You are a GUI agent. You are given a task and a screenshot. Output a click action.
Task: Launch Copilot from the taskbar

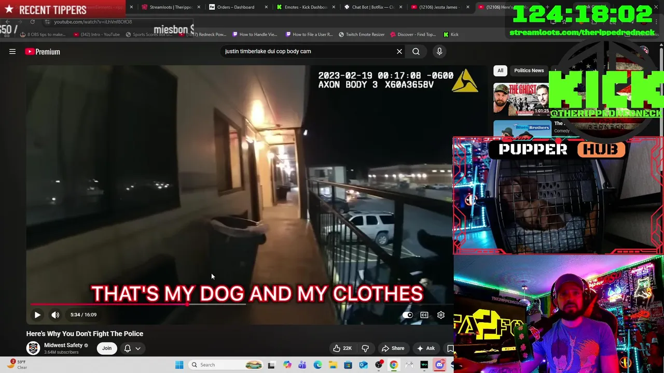287,365
